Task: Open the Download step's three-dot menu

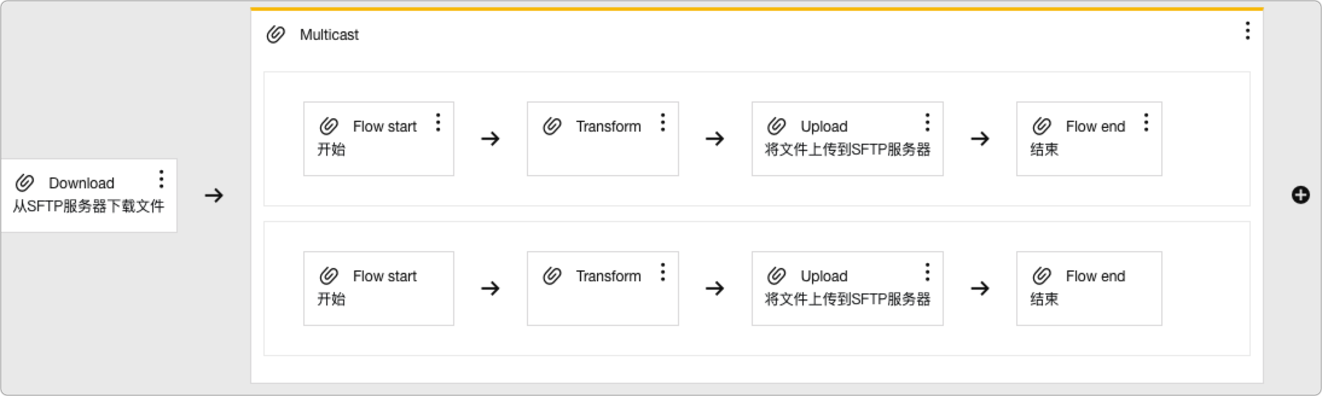Action: pyautogui.click(x=161, y=179)
